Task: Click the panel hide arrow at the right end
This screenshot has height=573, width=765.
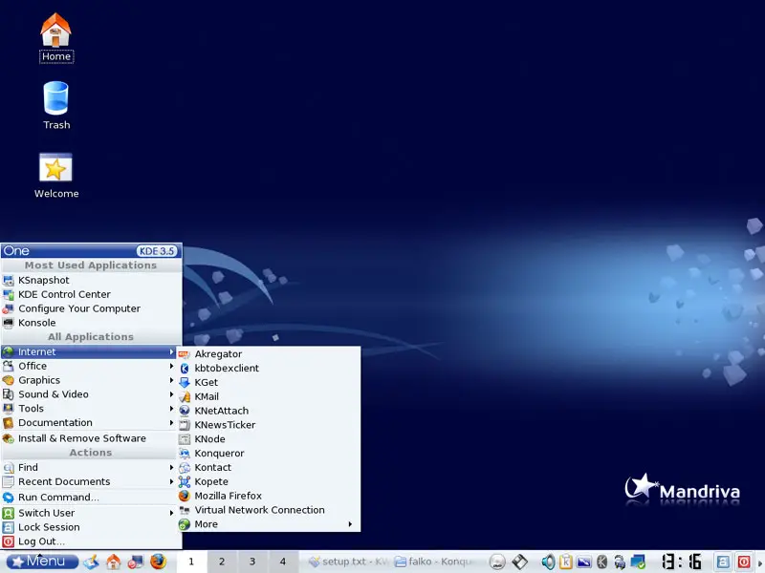Action: (x=760, y=562)
